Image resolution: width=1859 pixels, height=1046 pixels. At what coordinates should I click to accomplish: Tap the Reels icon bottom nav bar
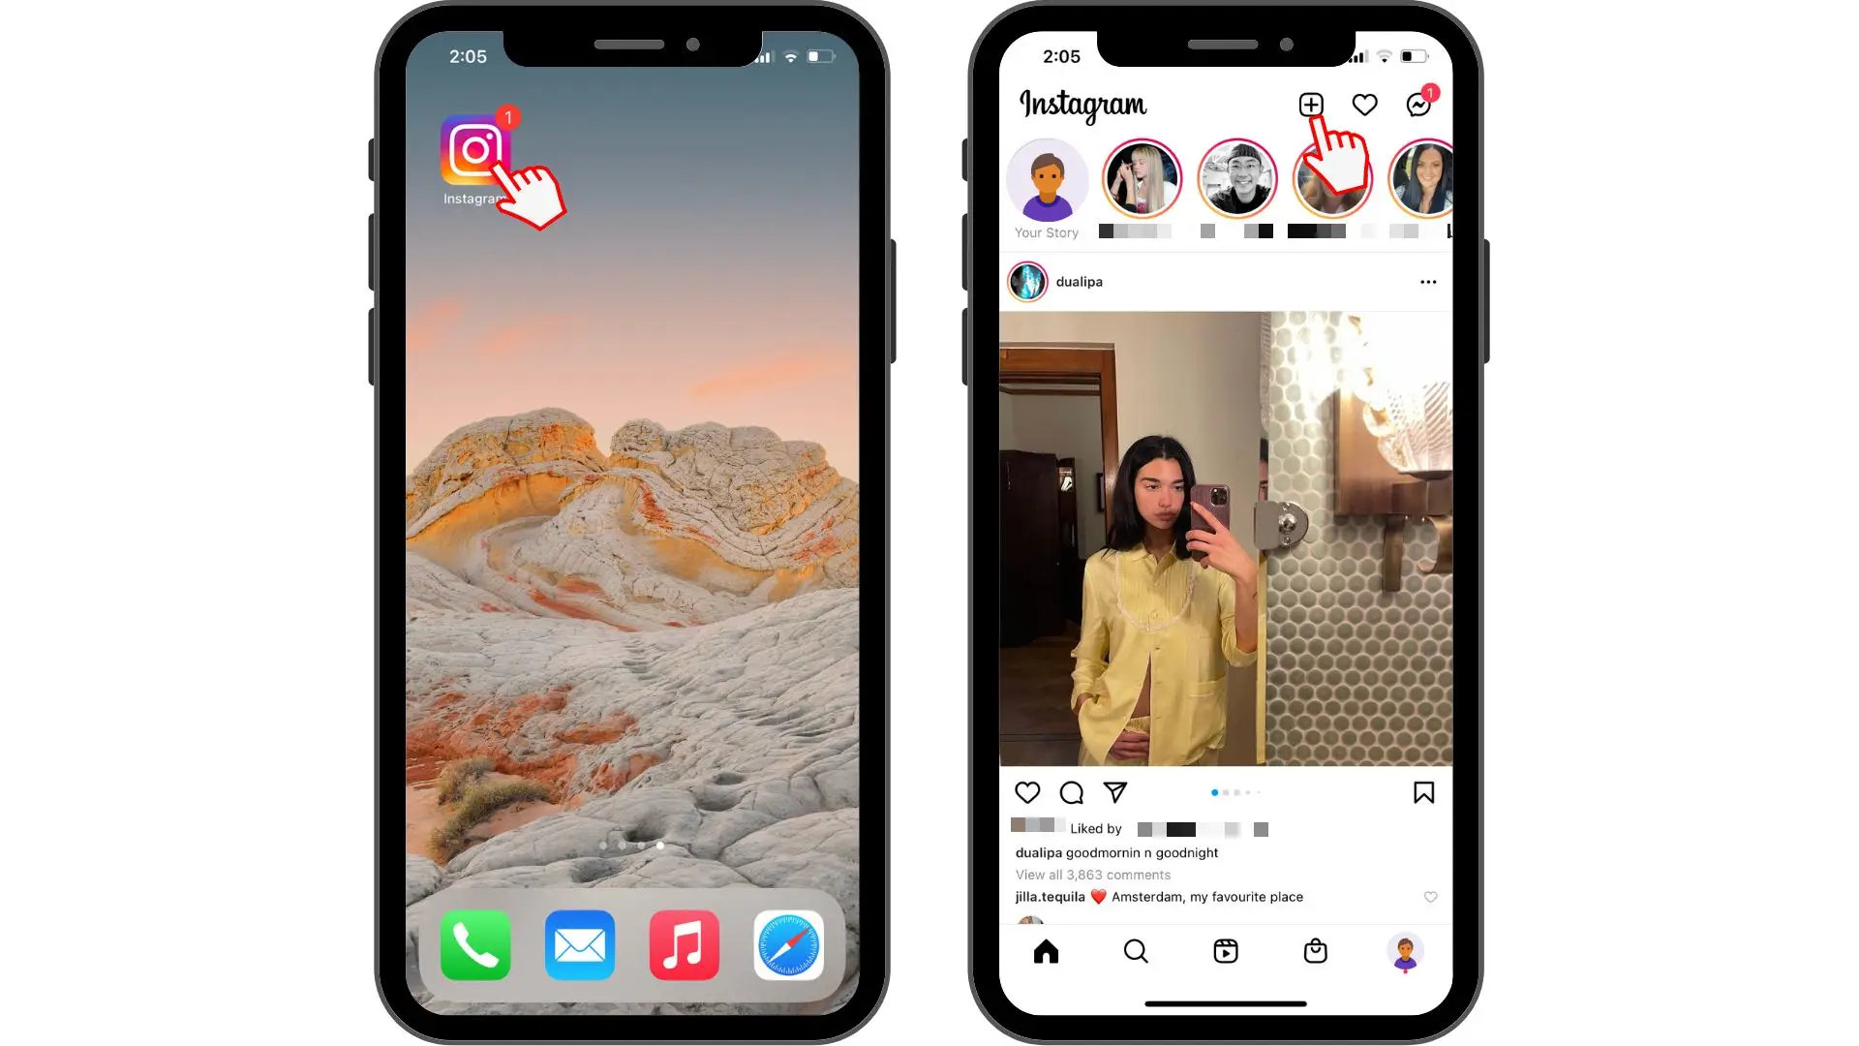coord(1225,950)
